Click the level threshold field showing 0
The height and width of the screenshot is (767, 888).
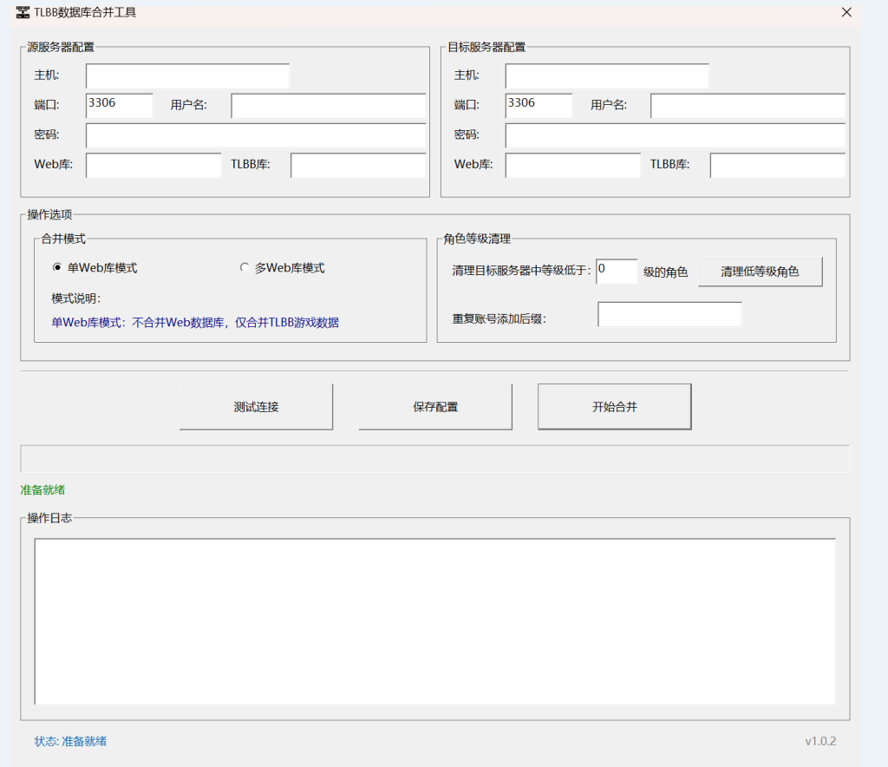(616, 272)
